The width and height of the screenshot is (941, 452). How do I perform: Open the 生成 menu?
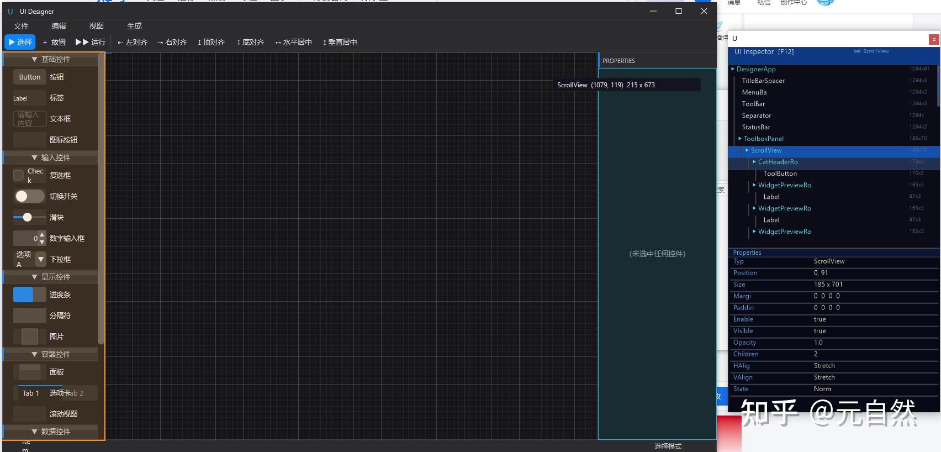(134, 26)
